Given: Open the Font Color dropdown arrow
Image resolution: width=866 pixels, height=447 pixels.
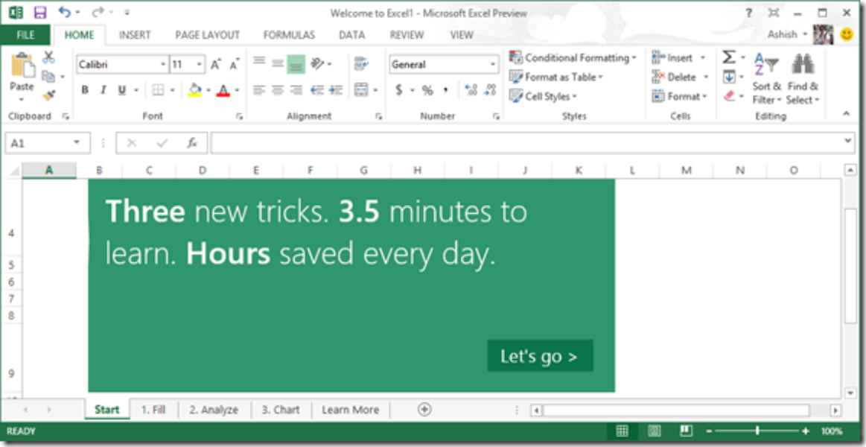Looking at the screenshot, I should point(237,90).
